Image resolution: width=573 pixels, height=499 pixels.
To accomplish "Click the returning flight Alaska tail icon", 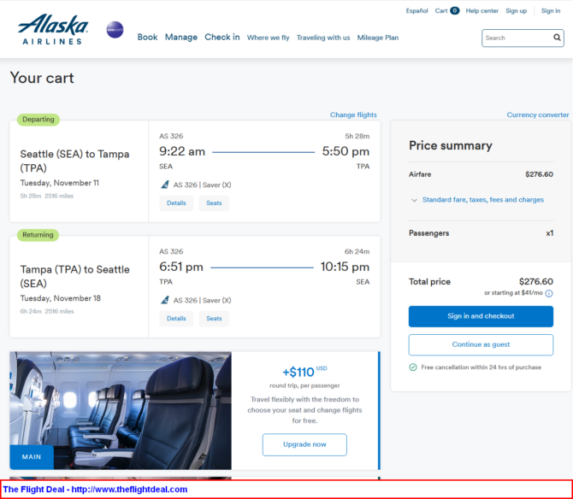I will (x=165, y=300).
